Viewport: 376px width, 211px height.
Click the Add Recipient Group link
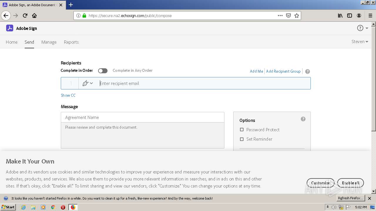[x=283, y=71]
